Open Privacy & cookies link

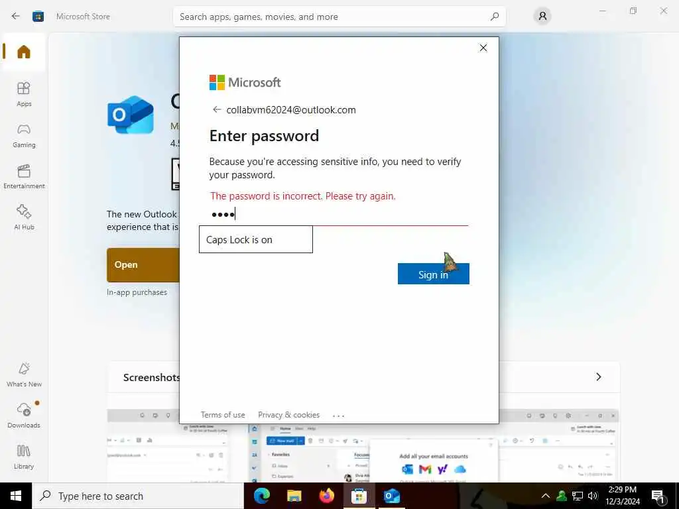289,415
